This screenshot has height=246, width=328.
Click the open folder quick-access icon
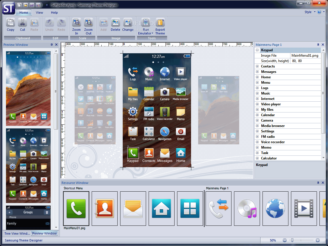click(25, 5)
